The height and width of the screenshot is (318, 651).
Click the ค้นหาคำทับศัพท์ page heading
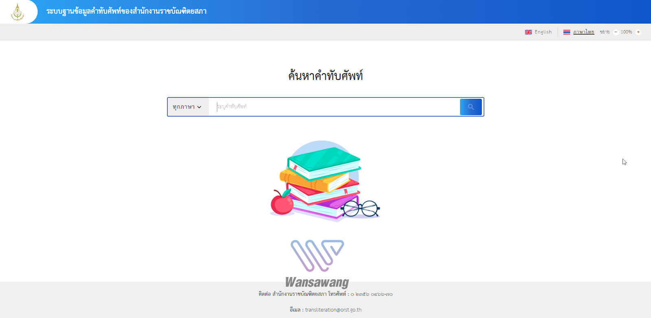click(x=325, y=76)
